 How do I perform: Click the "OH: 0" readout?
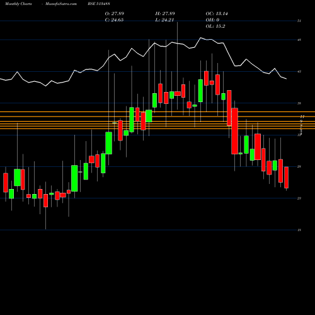(x=212, y=20)
